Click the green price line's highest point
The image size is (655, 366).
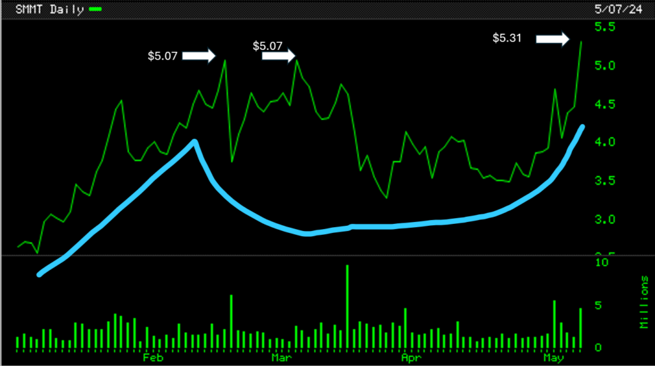pos(581,42)
